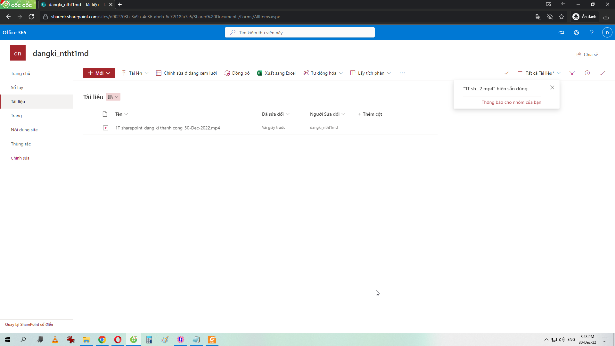Viewport: 615px width, 346px height.
Task: Expand the Người Sửa đổi column menu
Action: 328,114
